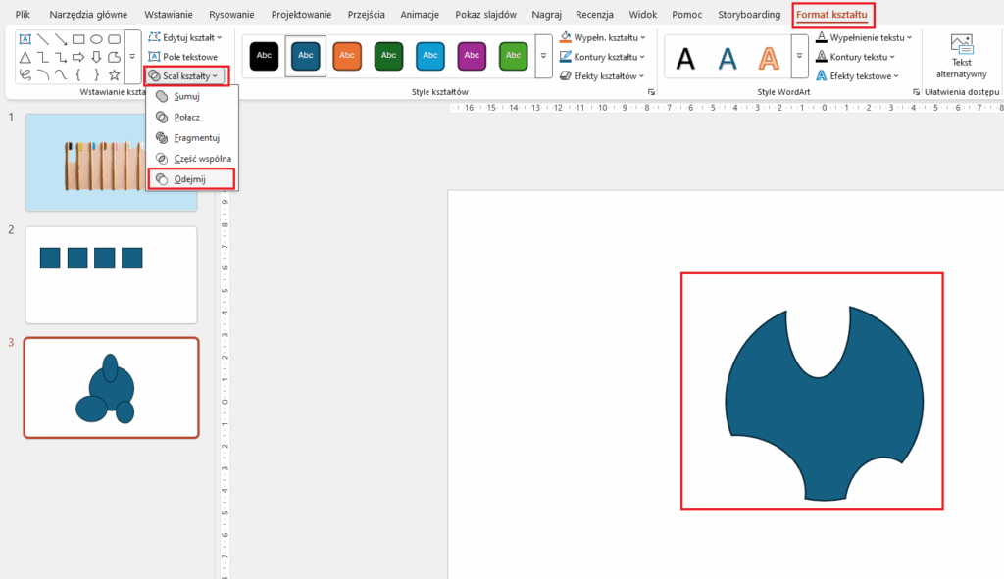Pick the oval shape from gallery

(x=97, y=39)
